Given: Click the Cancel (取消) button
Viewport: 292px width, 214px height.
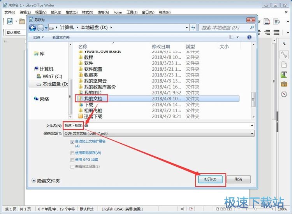Looking at the screenshot, I should (239, 179).
